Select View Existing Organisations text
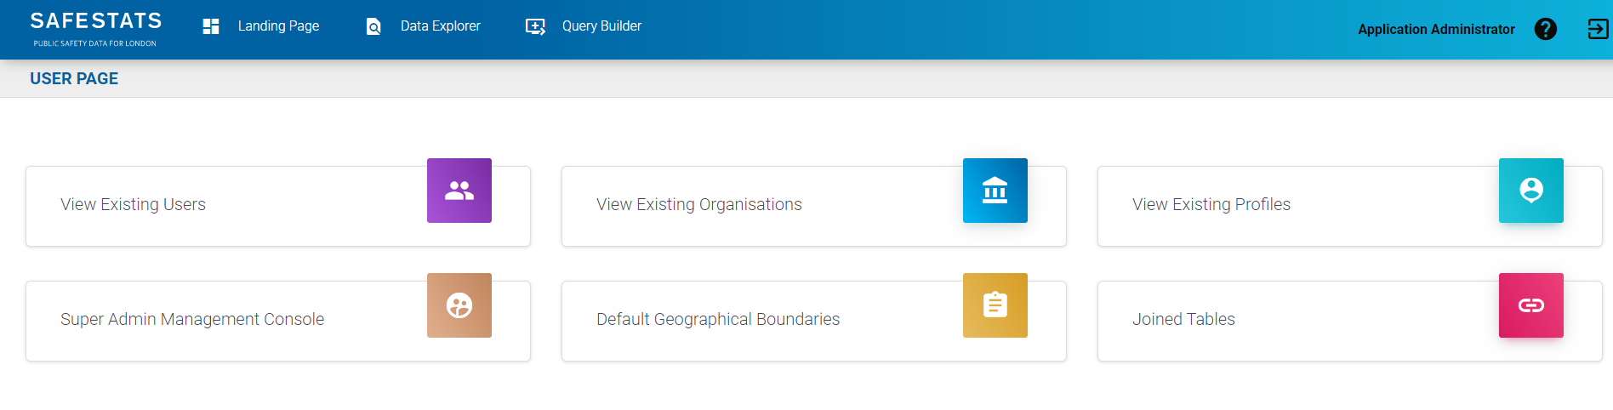Viewport: 1613px width, 410px height. (x=698, y=204)
